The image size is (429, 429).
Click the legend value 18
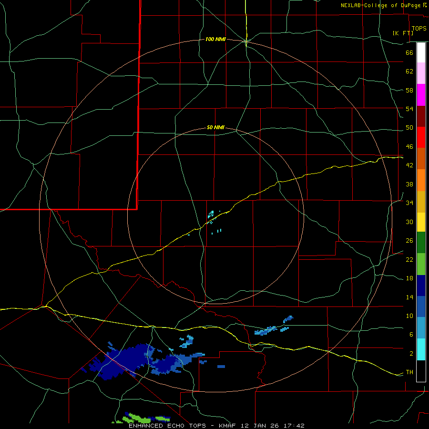409,278
